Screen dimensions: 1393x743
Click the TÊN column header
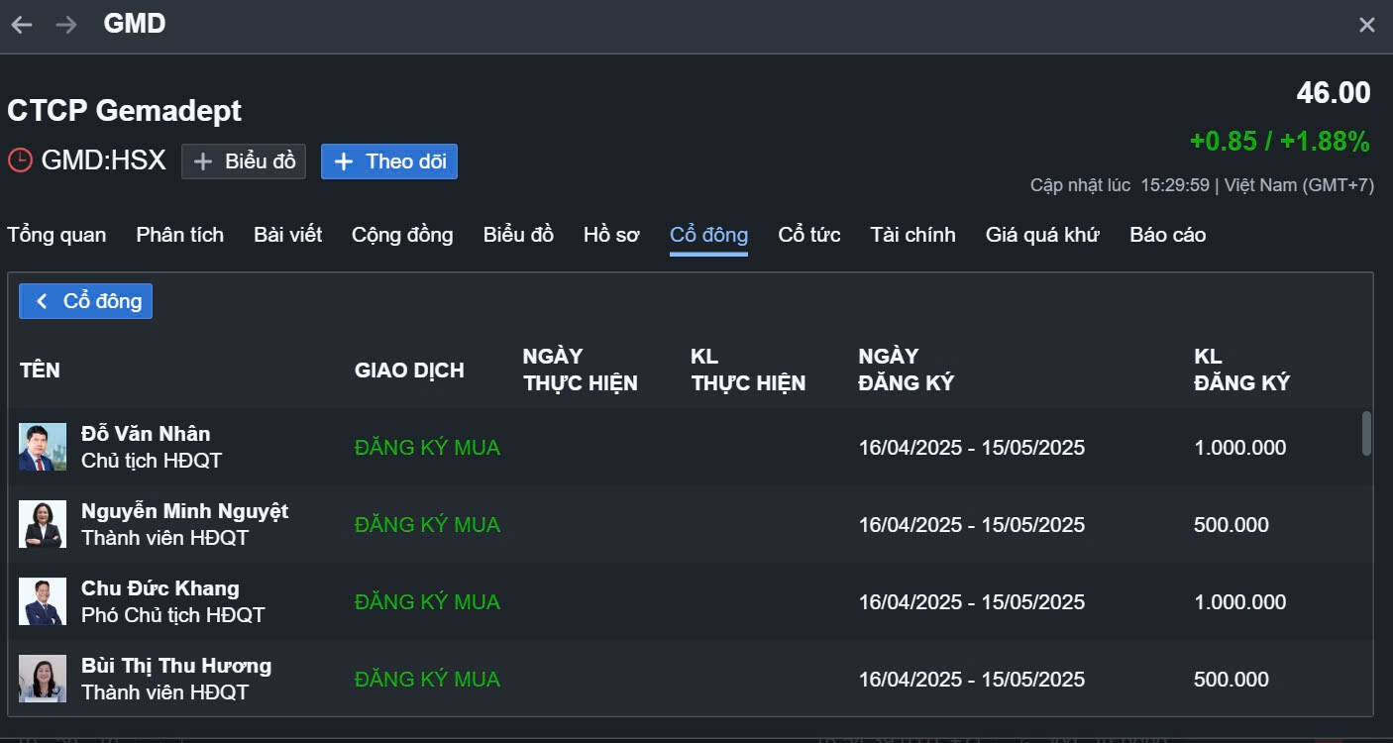(40, 371)
